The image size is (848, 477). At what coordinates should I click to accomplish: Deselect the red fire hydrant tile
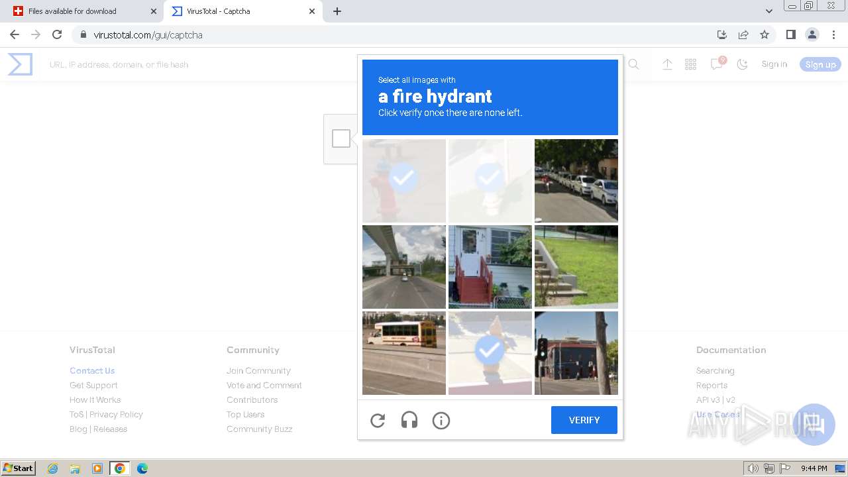point(404,181)
